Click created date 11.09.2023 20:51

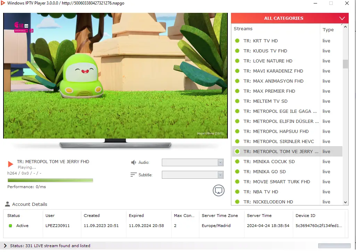[101, 226]
